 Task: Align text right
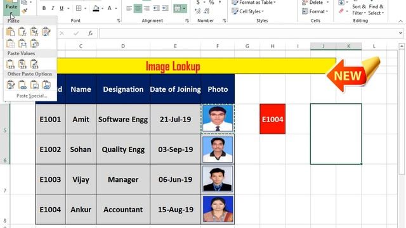pyautogui.click(x=147, y=8)
